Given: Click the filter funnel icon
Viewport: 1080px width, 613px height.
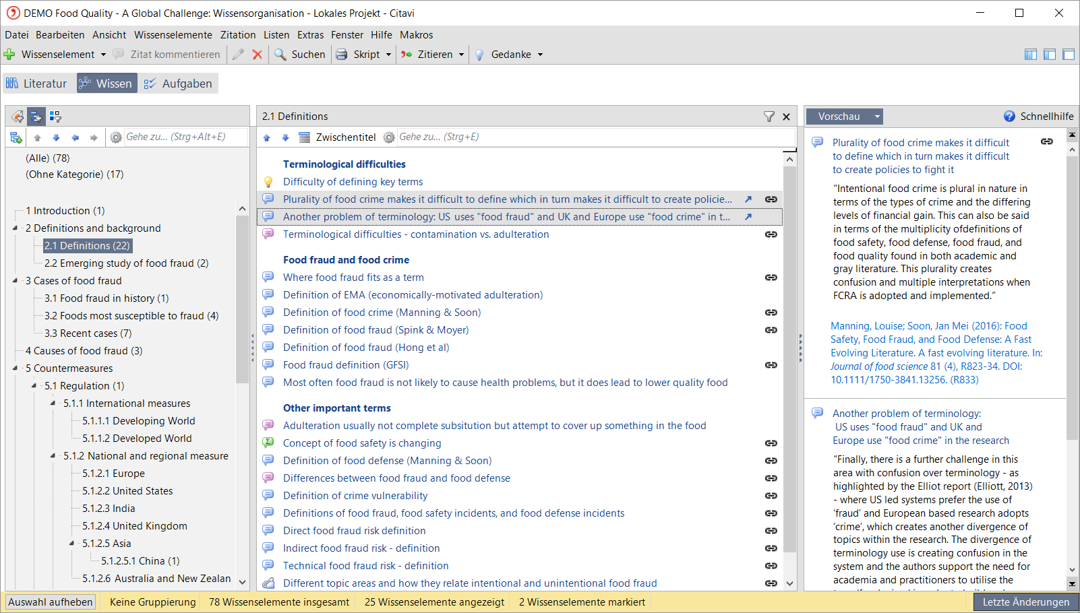Looking at the screenshot, I should pos(769,117).
